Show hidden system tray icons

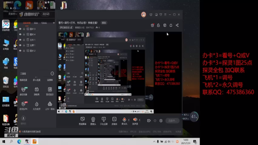coord(154,141)
